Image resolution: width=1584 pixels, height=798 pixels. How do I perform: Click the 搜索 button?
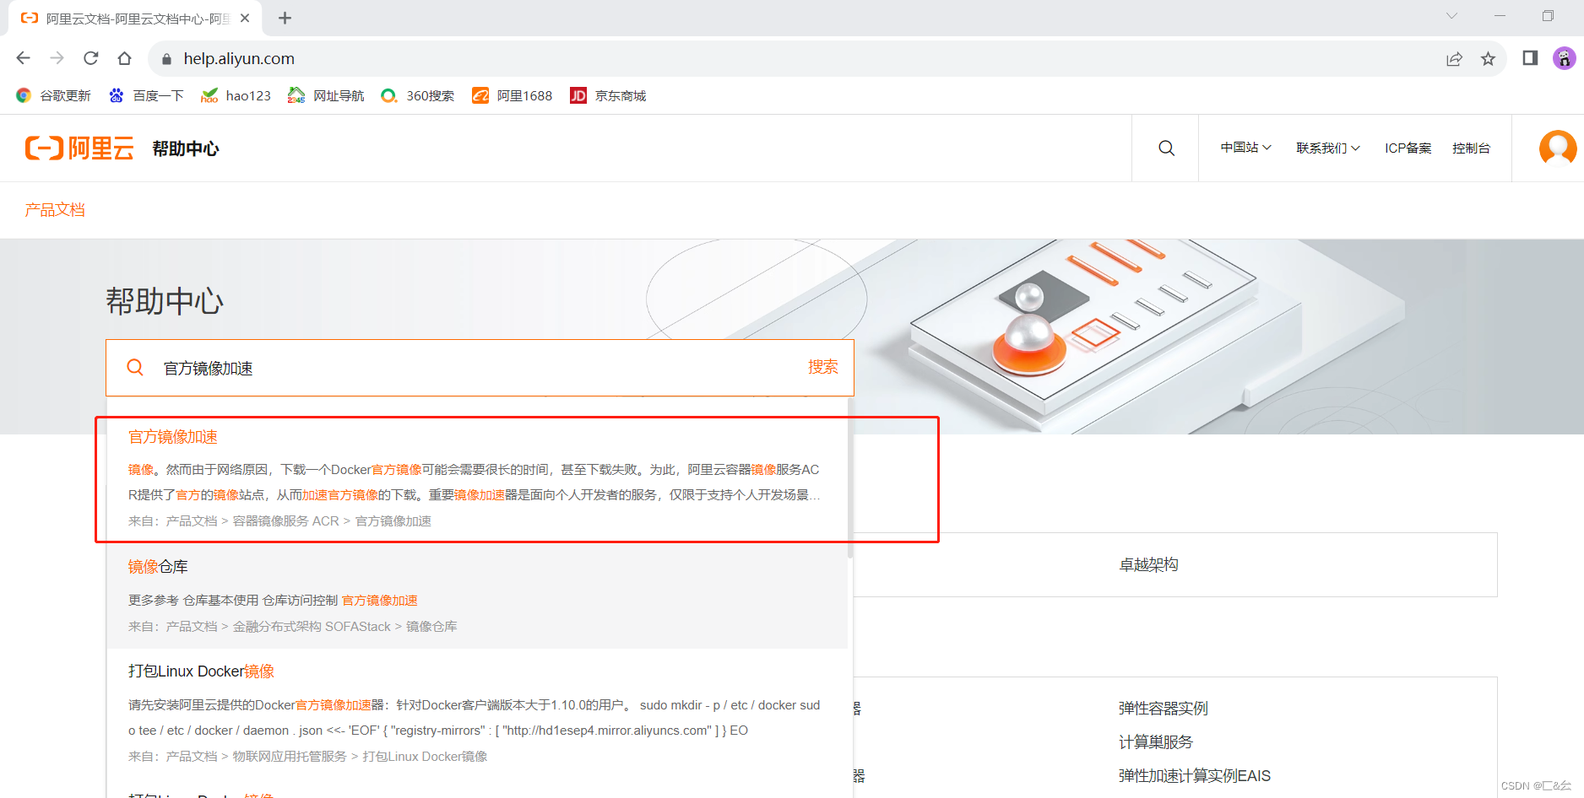[823, 367]
